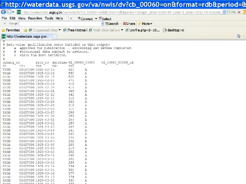
Task: Click the agency_cd column header text
Action: (x=11, y=62)
